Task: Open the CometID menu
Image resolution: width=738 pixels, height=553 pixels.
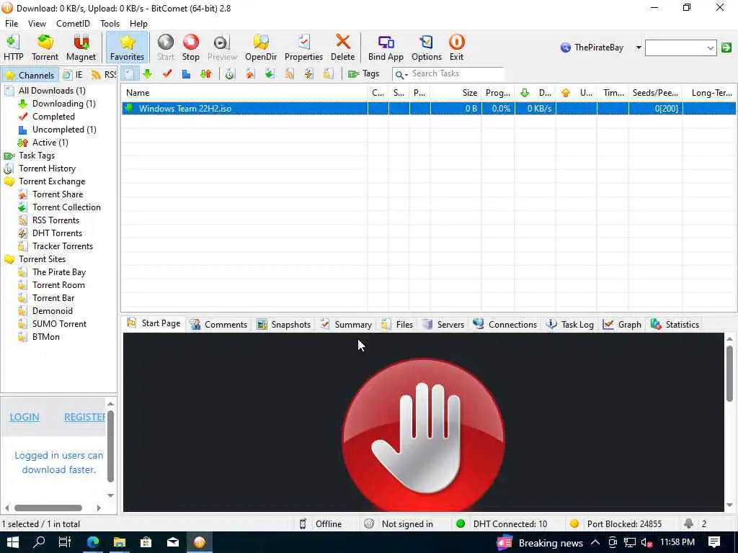Action: click(x=73, y=24)
